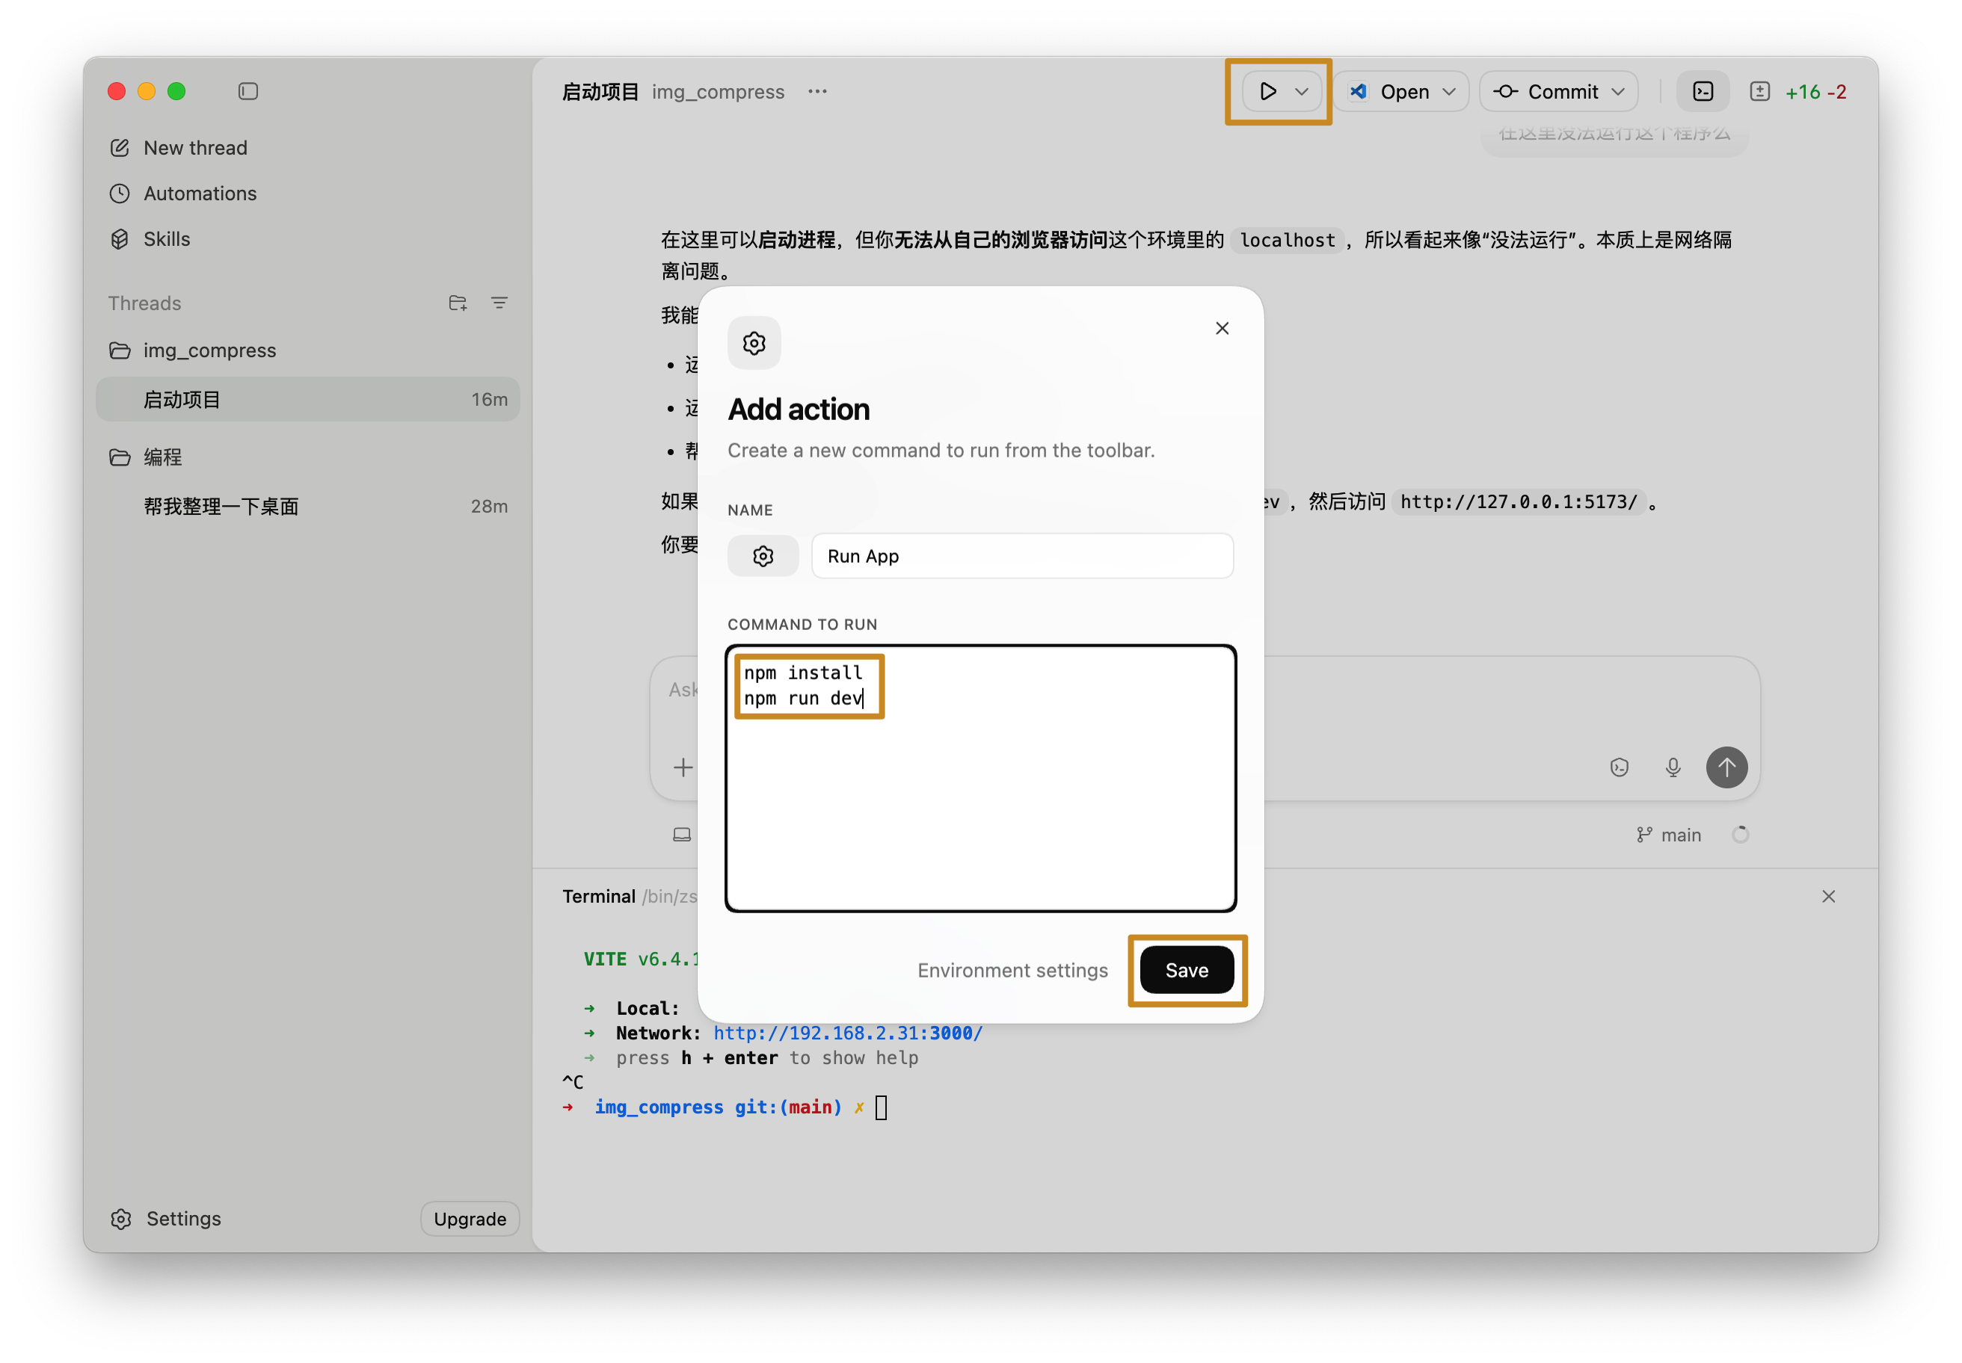Click the Save button
Image resolution: width=1962 pixels, height=1363 pixels.
pyautogui.click(x=1186, y=970)
